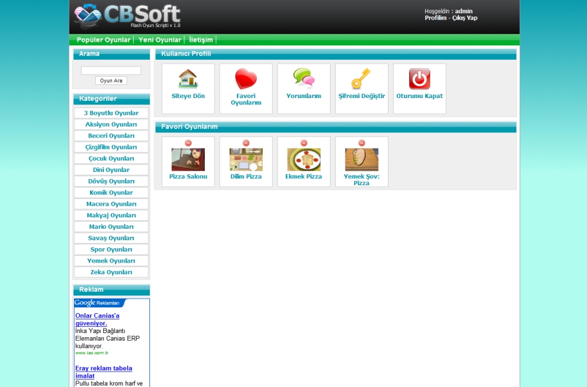587x387 pixels.
Task: Click the Siteye Dön house icon
Action: point(188,79)
